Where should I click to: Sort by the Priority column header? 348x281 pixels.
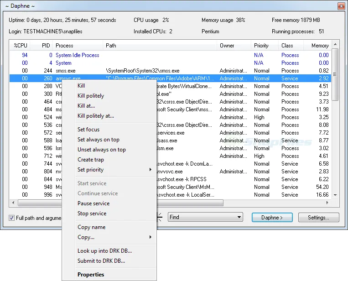(265, 46)
